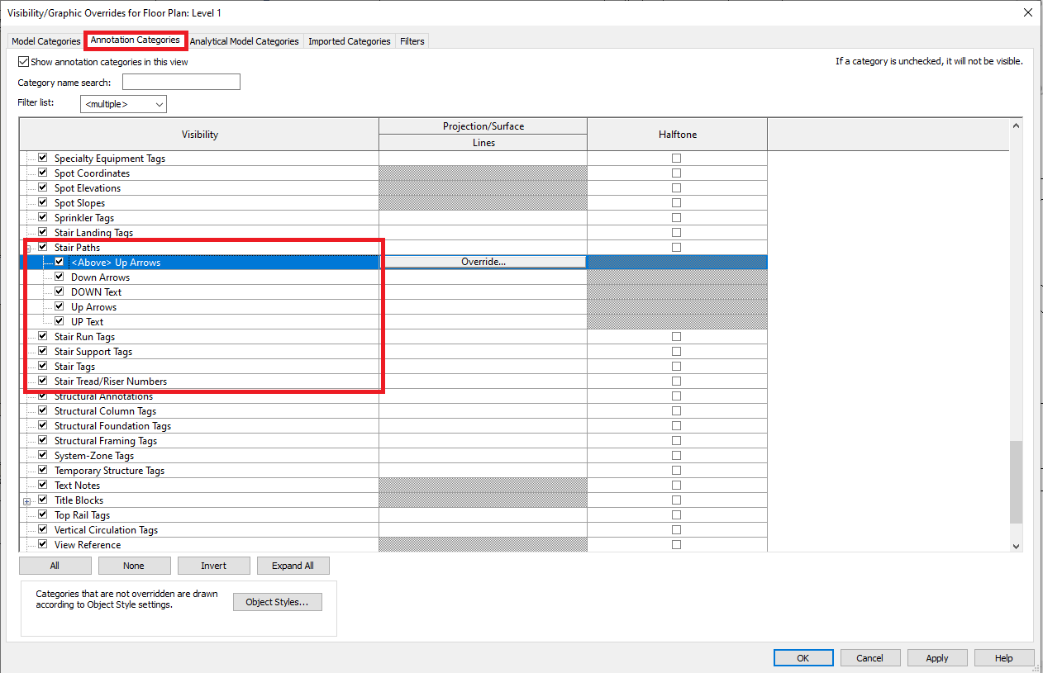The image size is (1043, 673).
Task: Expand the Title Blocks category
Action: click(x=26, y=500)
